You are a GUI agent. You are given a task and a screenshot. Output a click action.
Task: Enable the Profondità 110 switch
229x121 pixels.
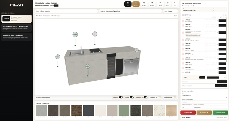click(160, 97)
